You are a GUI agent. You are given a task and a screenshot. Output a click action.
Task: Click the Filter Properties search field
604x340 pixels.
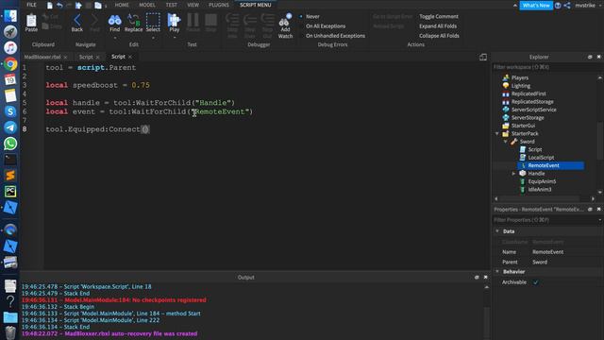(x=545, y=220)
